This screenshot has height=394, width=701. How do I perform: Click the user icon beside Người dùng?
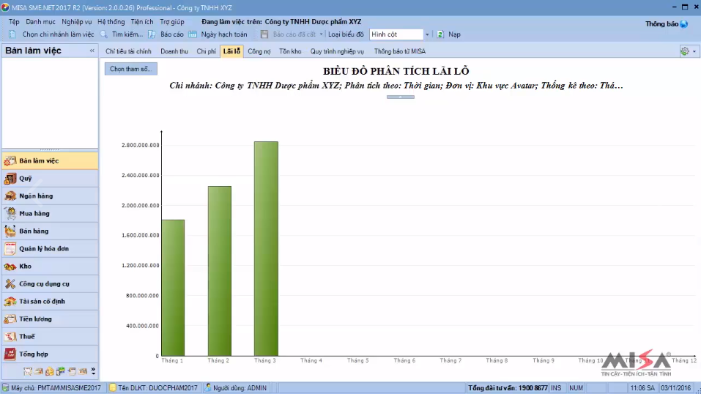pyautogui.click(x=208, y=387)
